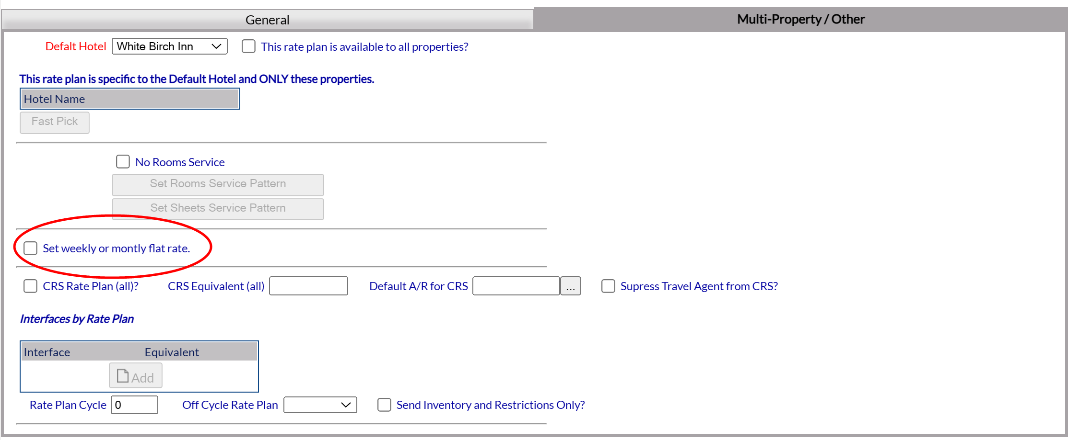Switch to the General tab

pos(267,20)
